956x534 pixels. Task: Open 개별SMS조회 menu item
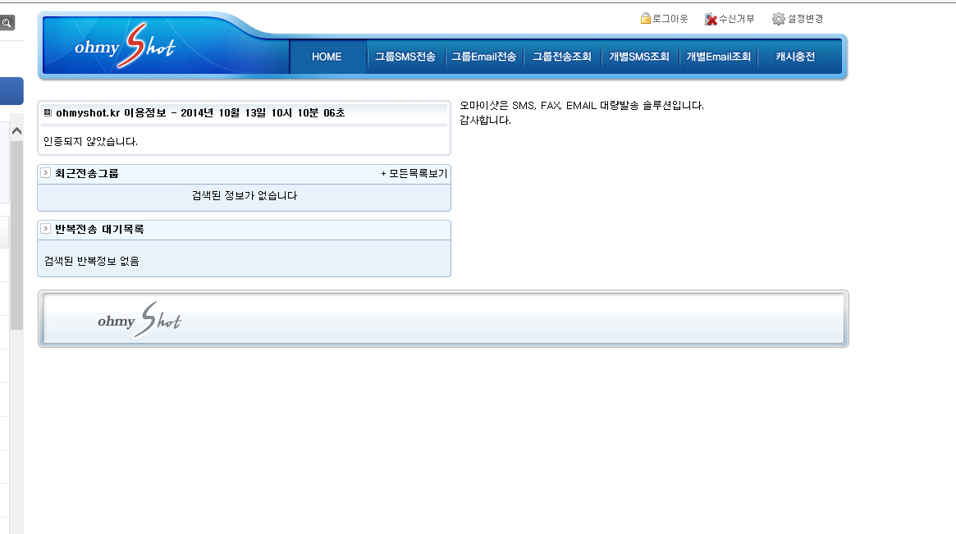point(638,57)
